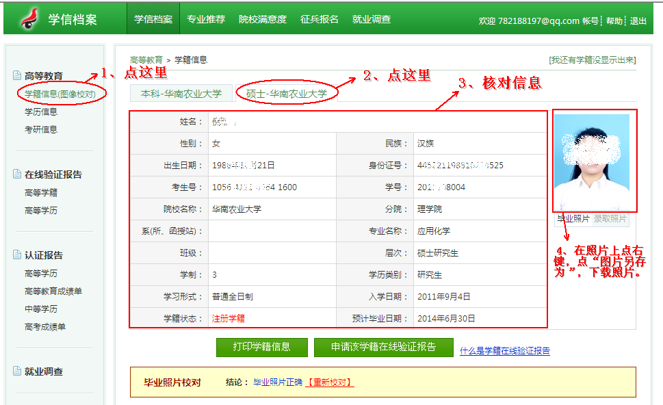Open the 学信档案 top navigation item

tap(153, 19)
